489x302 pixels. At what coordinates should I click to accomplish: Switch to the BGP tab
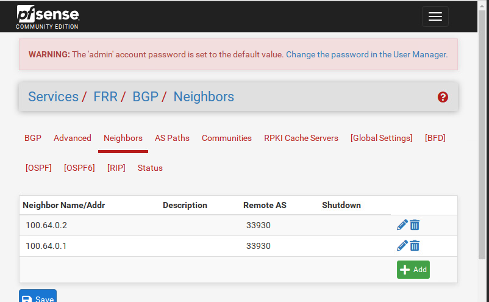[33, 138]
